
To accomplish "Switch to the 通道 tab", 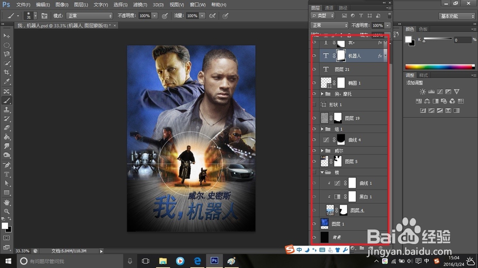I will point(329,8).
